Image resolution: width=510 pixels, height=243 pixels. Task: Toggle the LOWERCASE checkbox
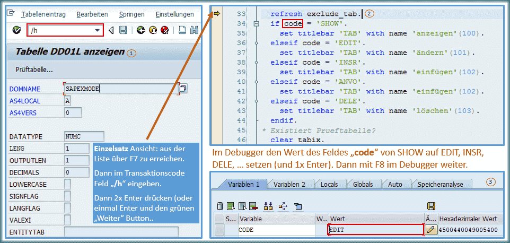point(67,184)
